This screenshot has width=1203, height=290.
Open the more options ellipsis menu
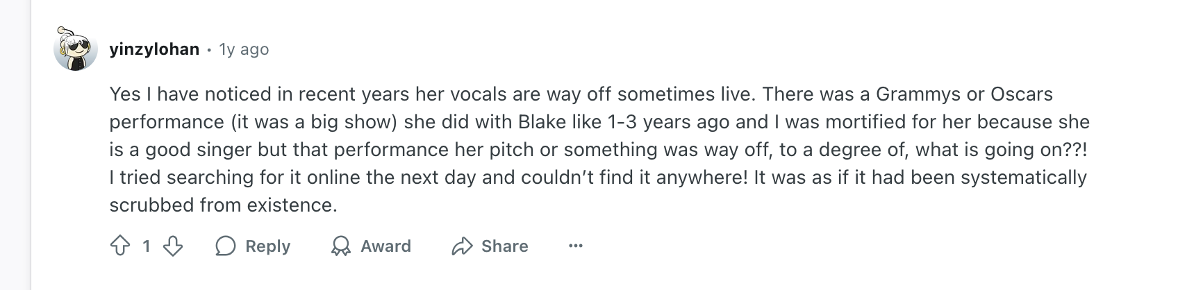click(x=575, y=246)
